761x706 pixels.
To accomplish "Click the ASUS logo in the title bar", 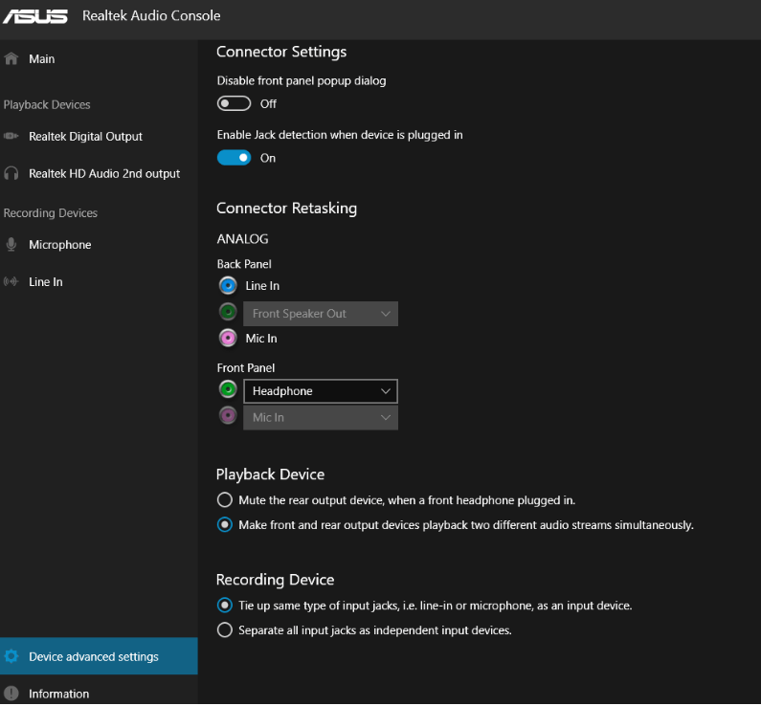I will coord(35,16).
